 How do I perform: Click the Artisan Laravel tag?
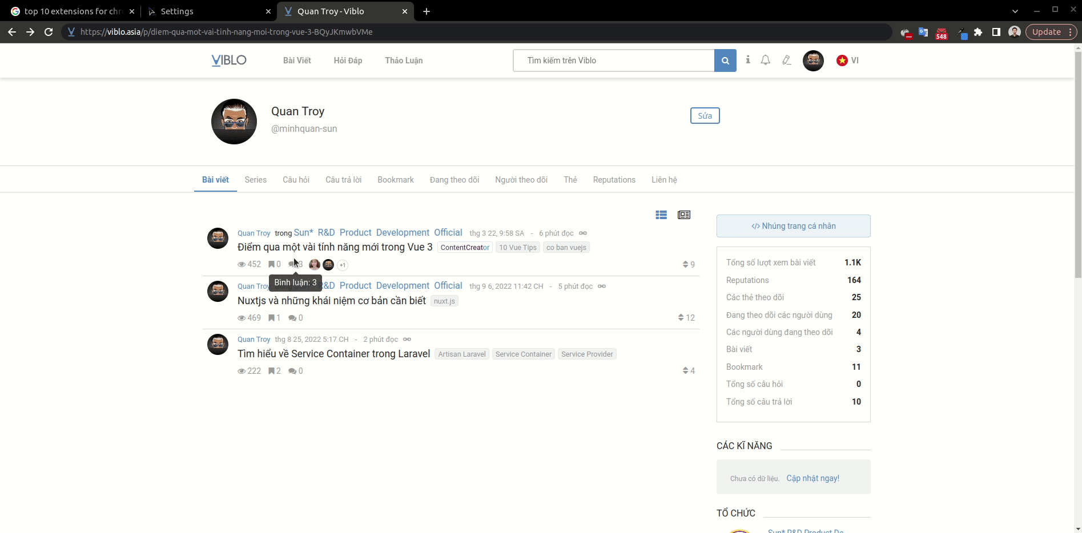pos(462,354)
